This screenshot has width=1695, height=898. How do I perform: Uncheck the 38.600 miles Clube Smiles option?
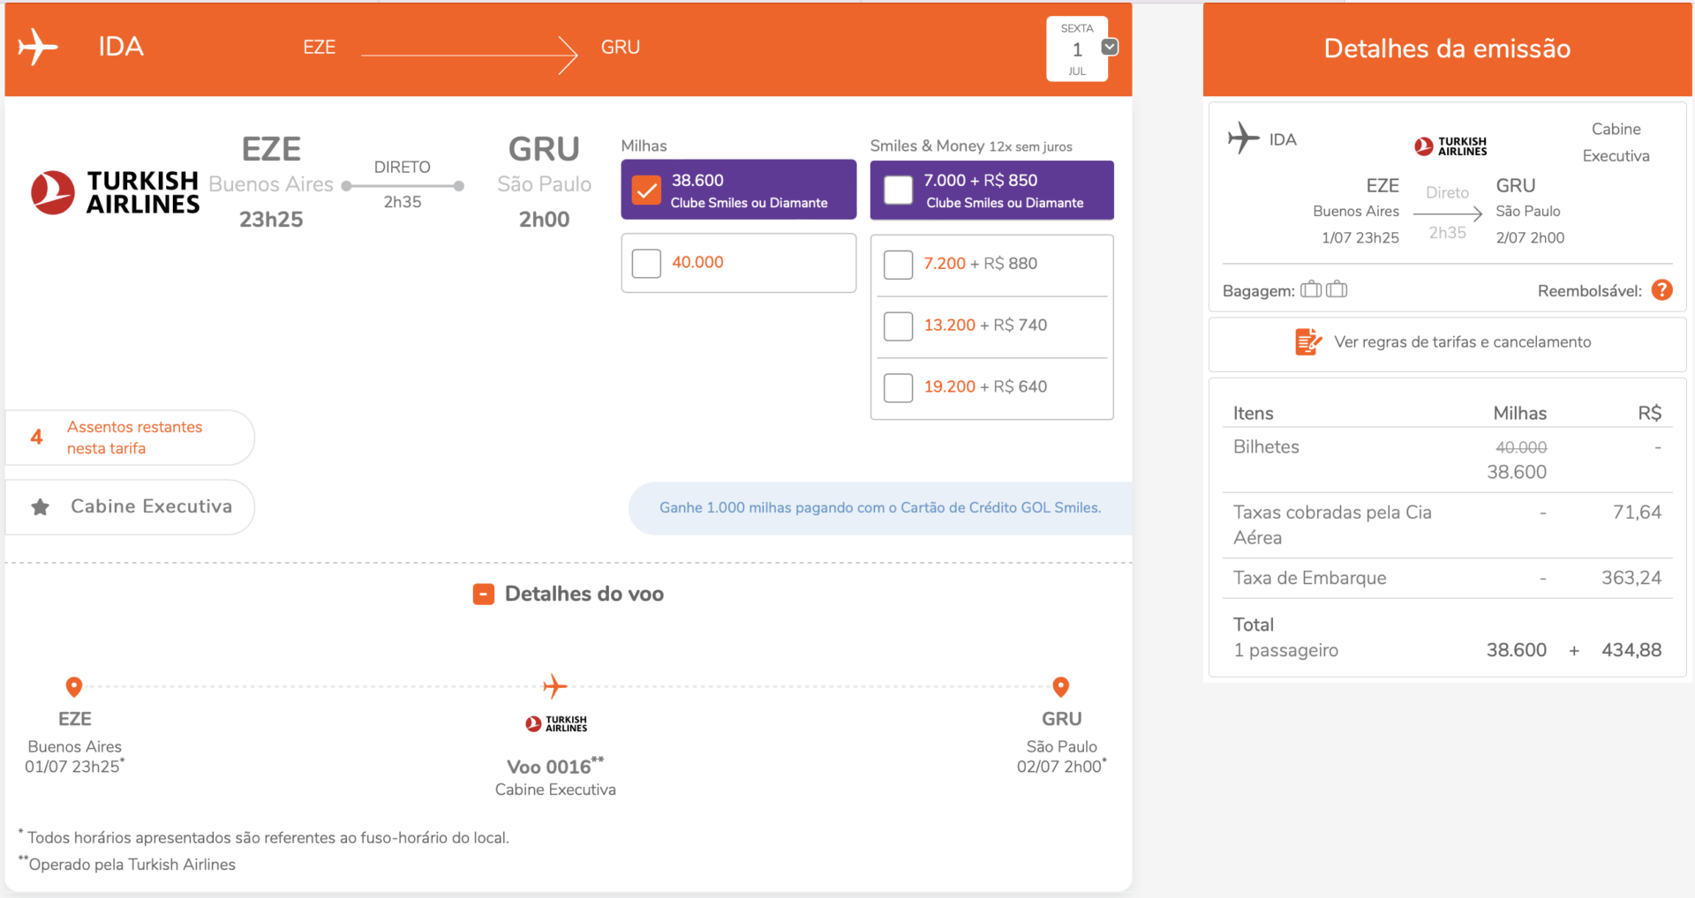647,190
